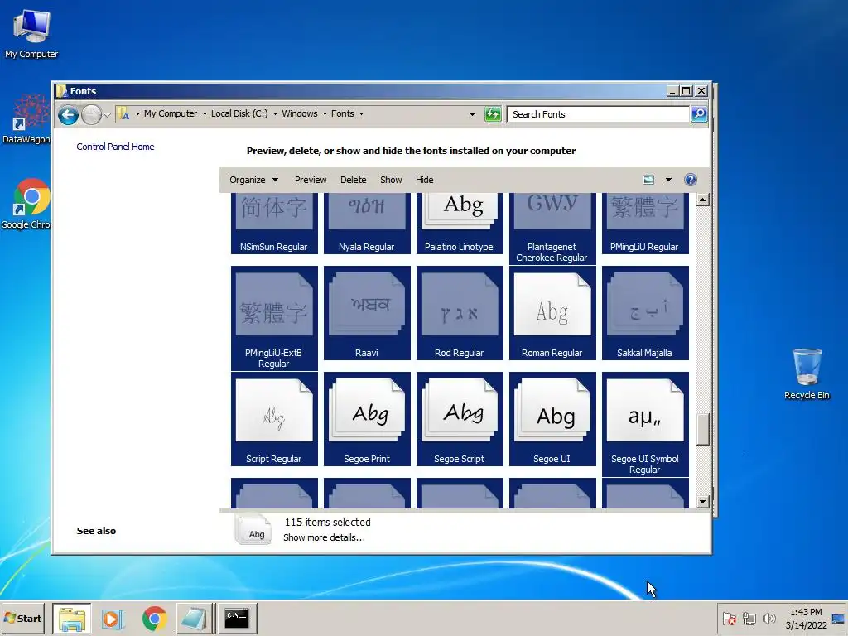Select the Rod Regular font icon
This screenshot has height=636, width=848.
[460, 312]
